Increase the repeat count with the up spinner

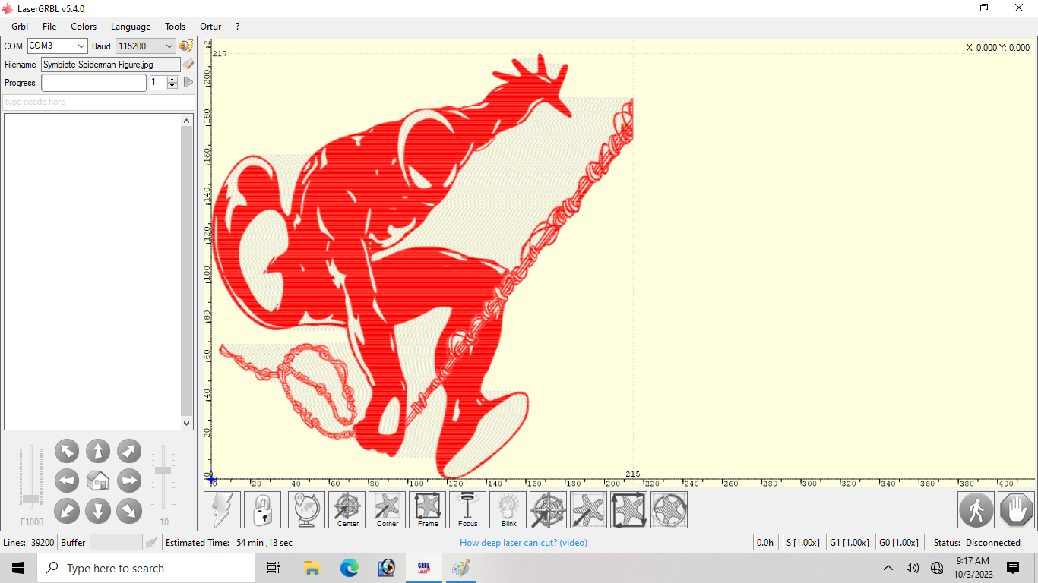172,79
